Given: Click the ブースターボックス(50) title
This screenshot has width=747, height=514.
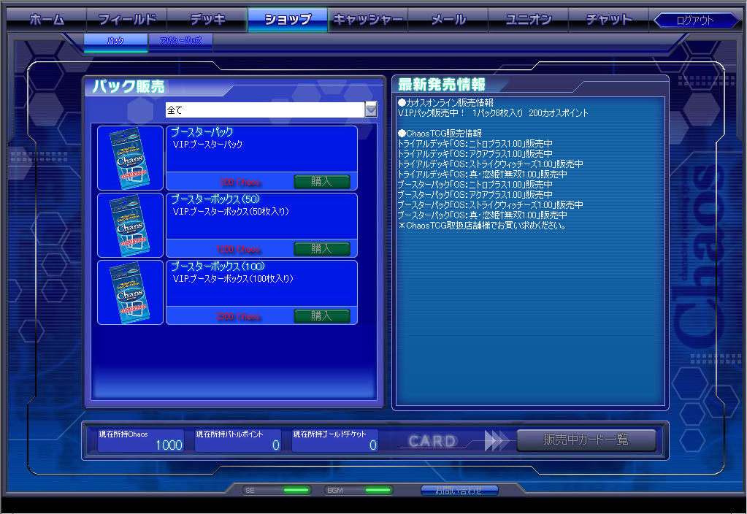Looking at the screenshot, I should pos(215,199).
